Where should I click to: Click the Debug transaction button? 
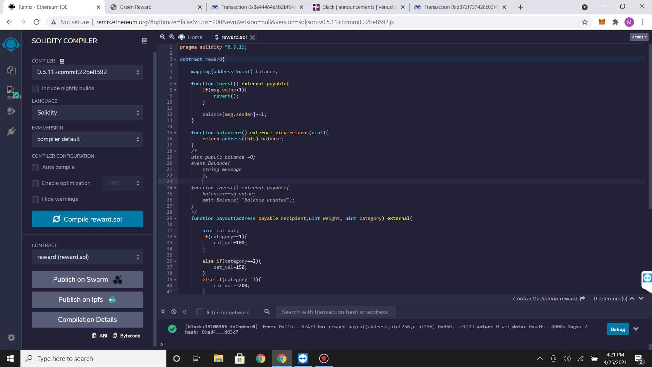[x=617, y=329]
